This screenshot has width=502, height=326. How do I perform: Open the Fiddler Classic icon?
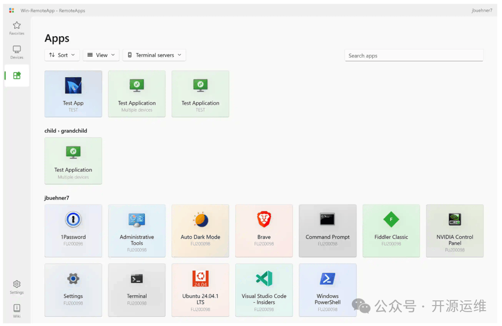[391, 220]
